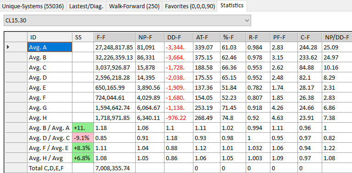Viewport: 352px width, 173px height.
Task: Select the Favorites (0,0,0,90) tab
Action: coord(190,6)
